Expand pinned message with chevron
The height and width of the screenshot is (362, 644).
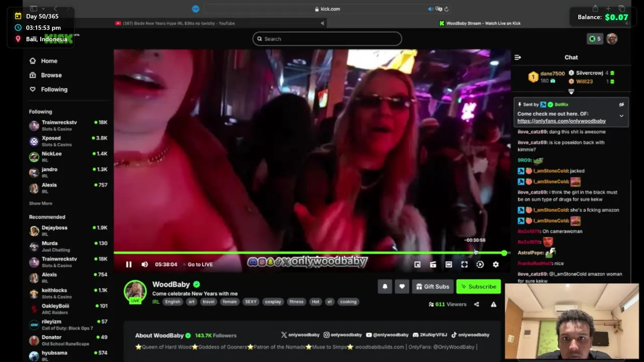[x=621, y=116]
